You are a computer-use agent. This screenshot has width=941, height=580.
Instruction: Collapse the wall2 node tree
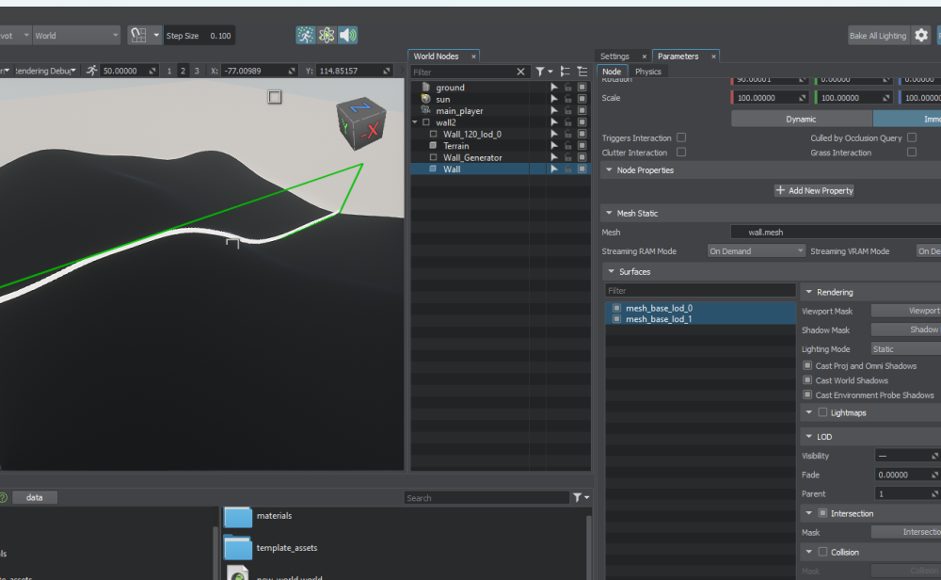[x=415, y=122]
